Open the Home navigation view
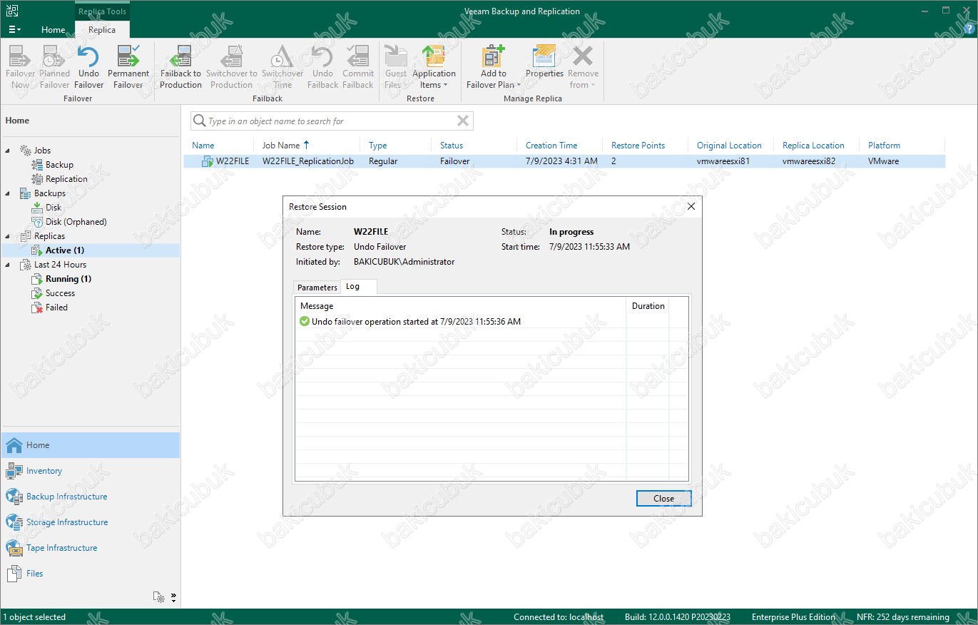 pos(91,445)
